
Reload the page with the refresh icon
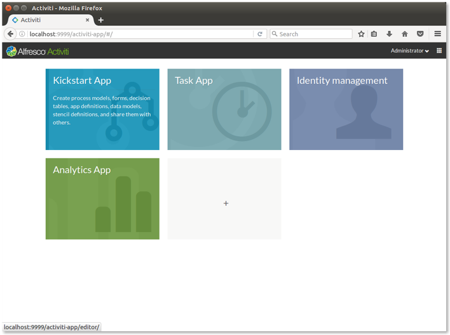(260, 34)
